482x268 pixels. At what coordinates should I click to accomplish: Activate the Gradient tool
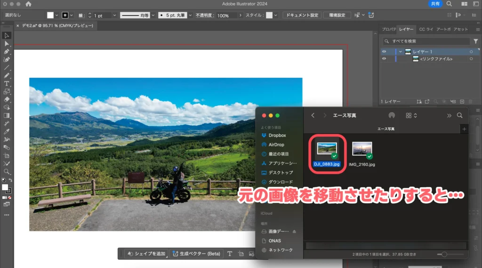[x=7, y=115]
